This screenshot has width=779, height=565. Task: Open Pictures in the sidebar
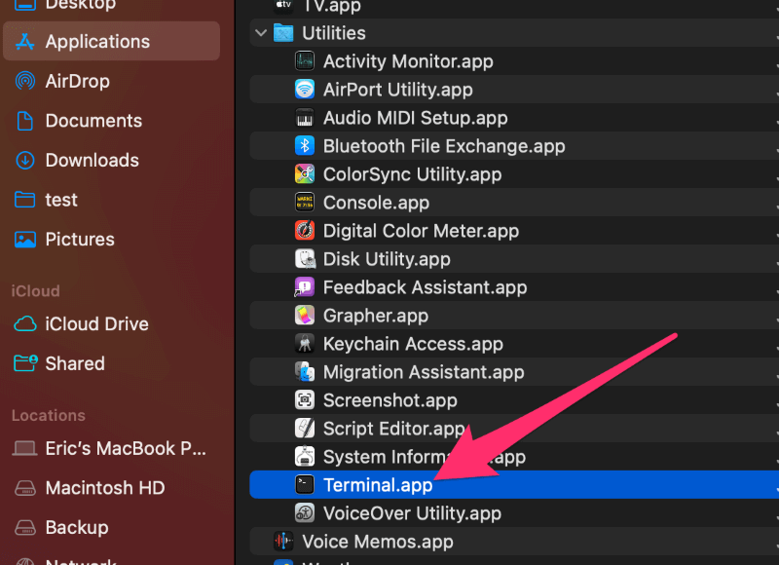(x=111, y=240)
